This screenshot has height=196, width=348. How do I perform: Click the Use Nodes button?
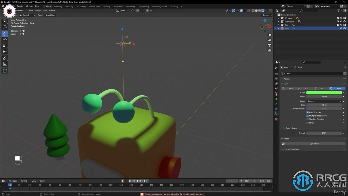315,144
